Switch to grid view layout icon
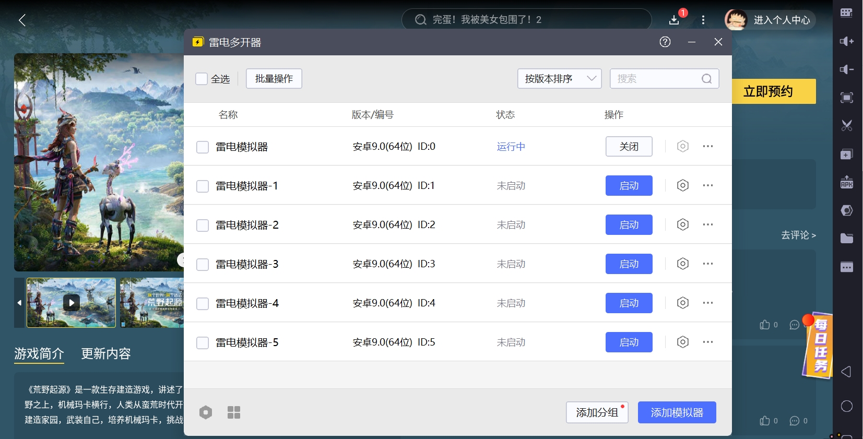This screenshot has width=863, height=439. tap(234, 412)
